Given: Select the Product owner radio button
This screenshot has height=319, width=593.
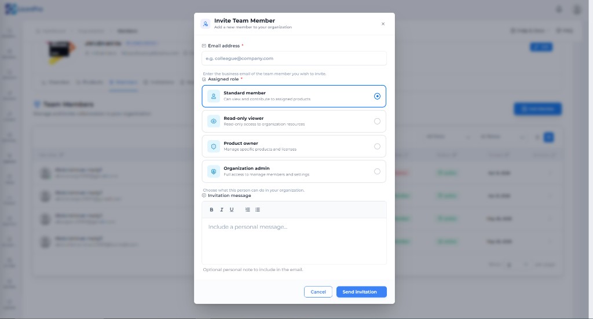Looking at the screenshot, I should point(377,146).
